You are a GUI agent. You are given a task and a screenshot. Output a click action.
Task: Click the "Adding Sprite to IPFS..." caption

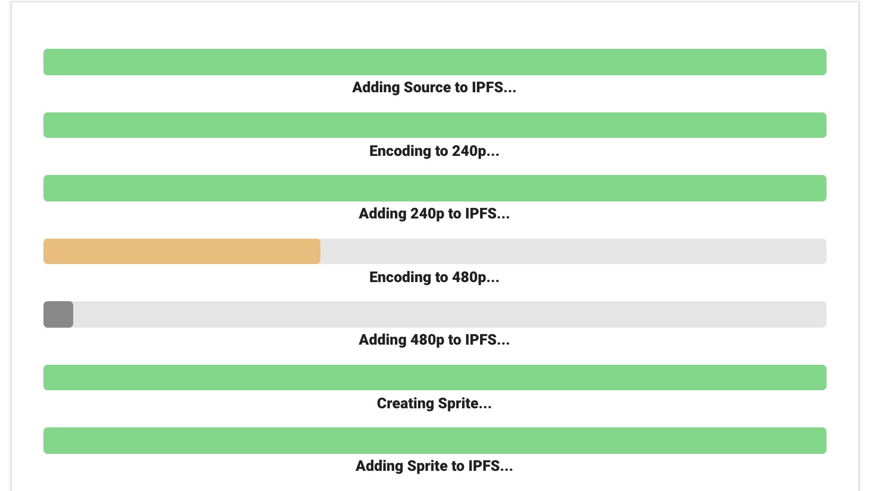(434, 466)
